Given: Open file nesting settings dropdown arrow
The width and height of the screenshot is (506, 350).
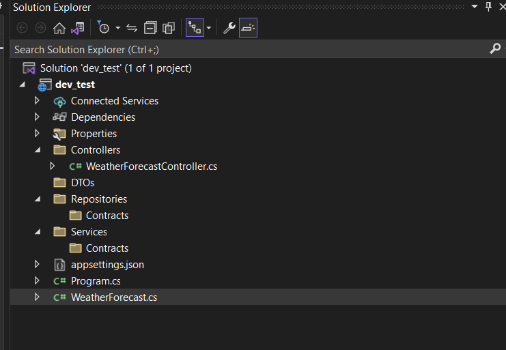Looking at the screenshot, I should [x=209, y=29].
